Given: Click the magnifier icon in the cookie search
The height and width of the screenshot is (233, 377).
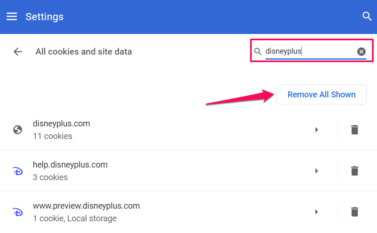Looking at the screenshot, I should (x=258, y=52).
